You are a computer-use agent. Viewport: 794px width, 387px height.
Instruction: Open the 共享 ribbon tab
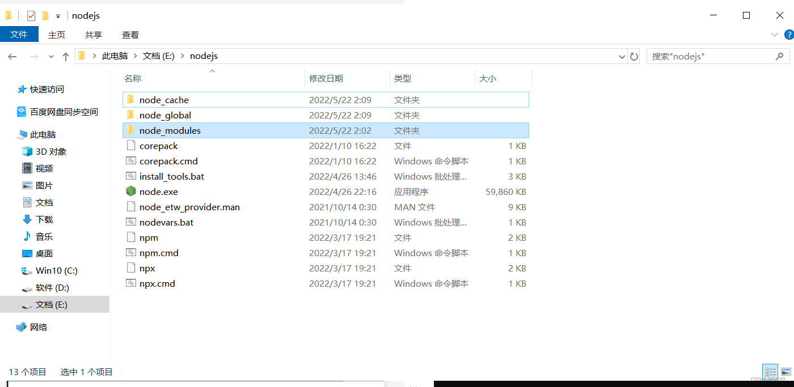[x=94, y=35]
